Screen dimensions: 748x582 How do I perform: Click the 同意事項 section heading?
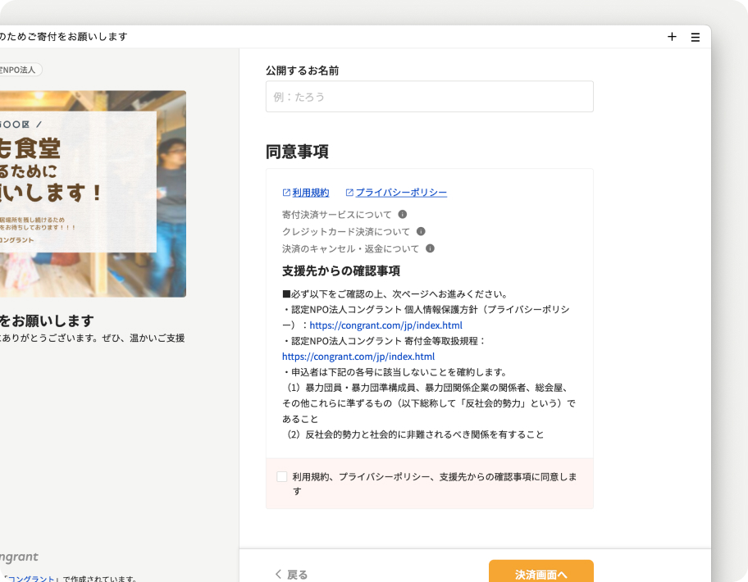tap(297, 152)
